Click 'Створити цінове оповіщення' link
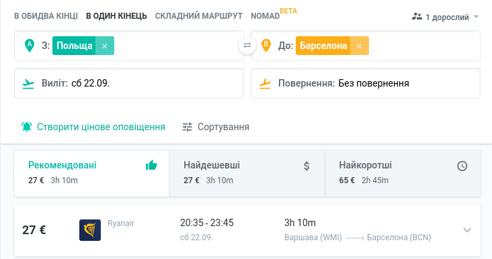 101,127
